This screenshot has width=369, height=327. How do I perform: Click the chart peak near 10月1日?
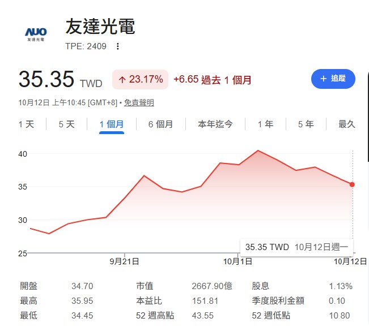coord(258,150)
